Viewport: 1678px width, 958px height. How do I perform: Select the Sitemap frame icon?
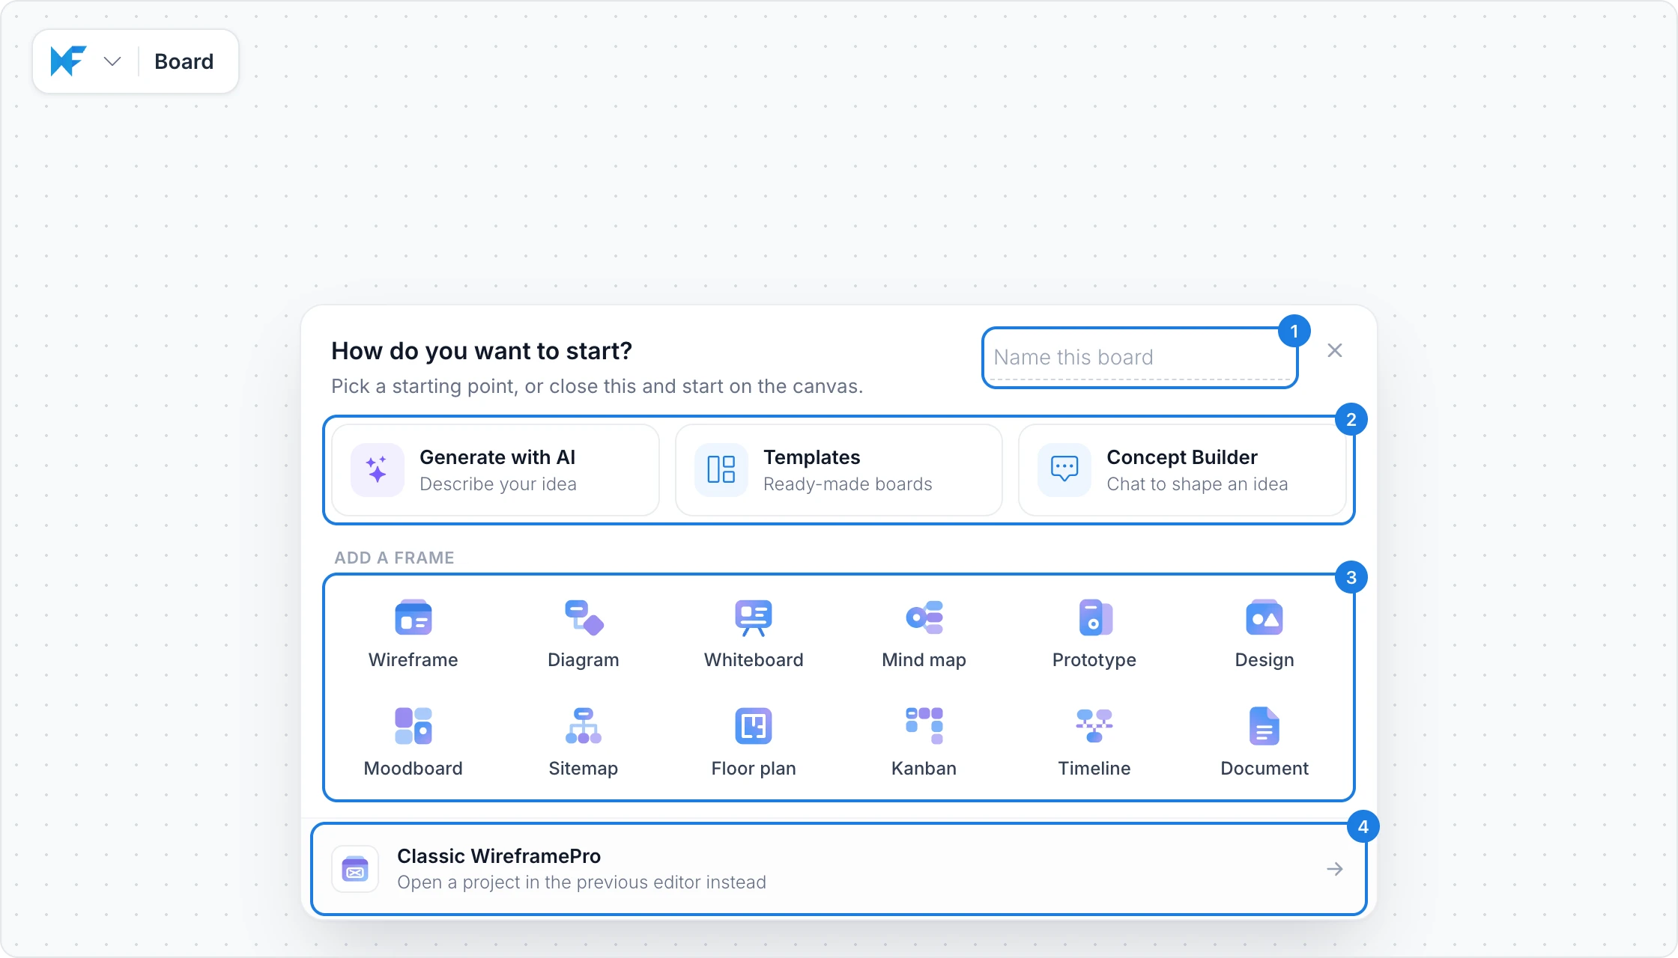click(x=584, y=726)
